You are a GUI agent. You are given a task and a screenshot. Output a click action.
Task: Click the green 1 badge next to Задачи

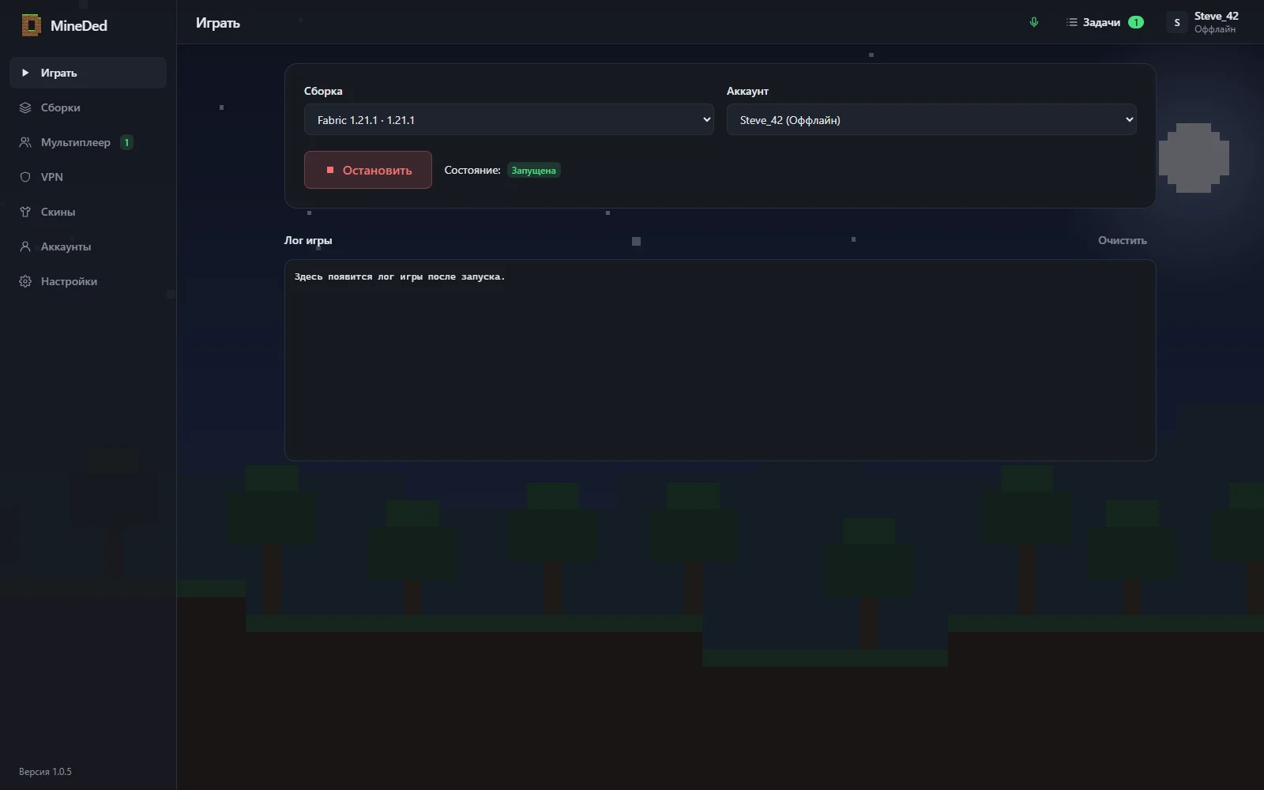click(1135, 22)
